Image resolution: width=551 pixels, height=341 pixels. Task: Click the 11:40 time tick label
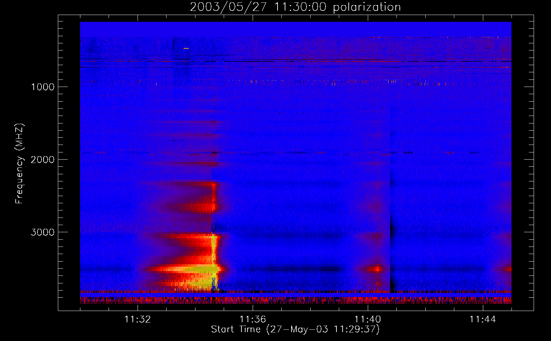tap(368, 320)
